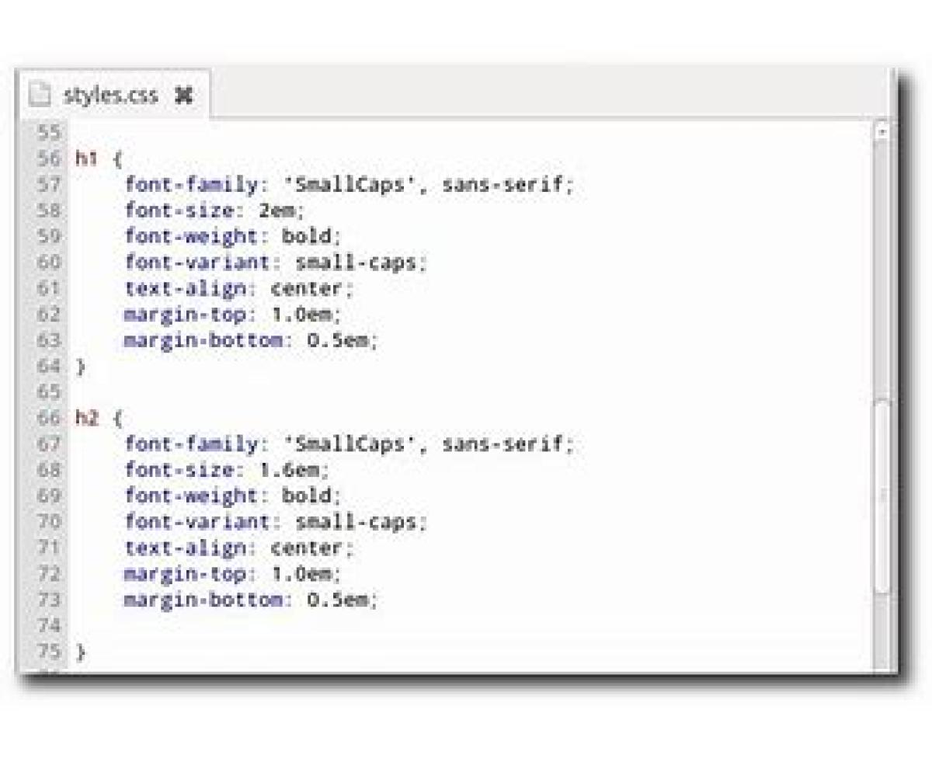The width and height of the screenshot is (932, 762).
Task: Click line number 56 in the gutter
Action: click(x=48, y=158)
